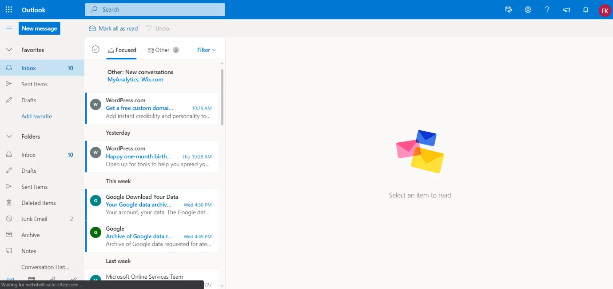Click the Notes sticky icon
The image size is (613, 289).
point(9,251)
